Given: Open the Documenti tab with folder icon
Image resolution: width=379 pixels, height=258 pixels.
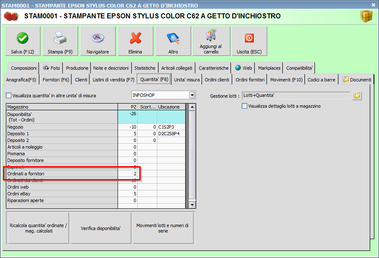Looking at the screenshot, I should coord(356,80).
